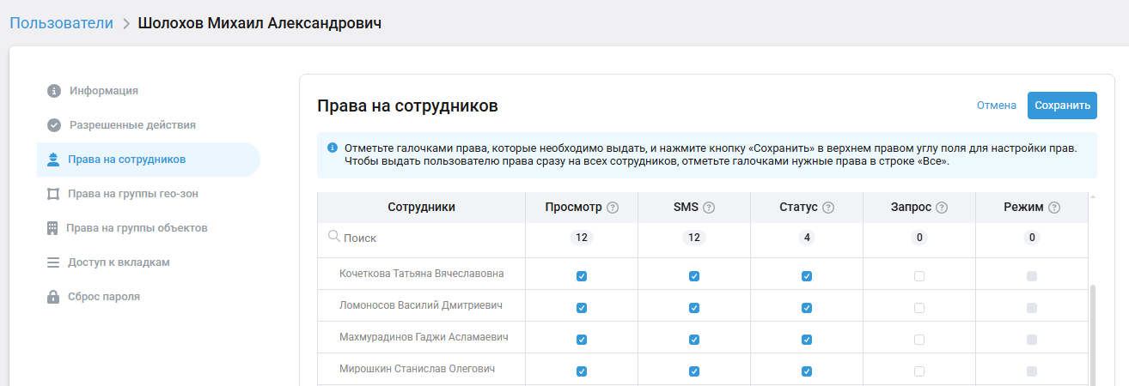1129x386 pixels.
Task: Click the employee table vertical scrollbar
Action: click(x=1093, y=335)
